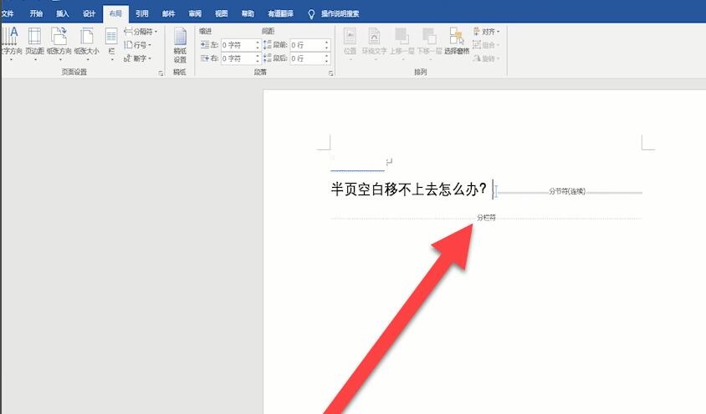706x414 pixels.
Task: Open 文字方向 text direction menu
Action: [11, 43]
